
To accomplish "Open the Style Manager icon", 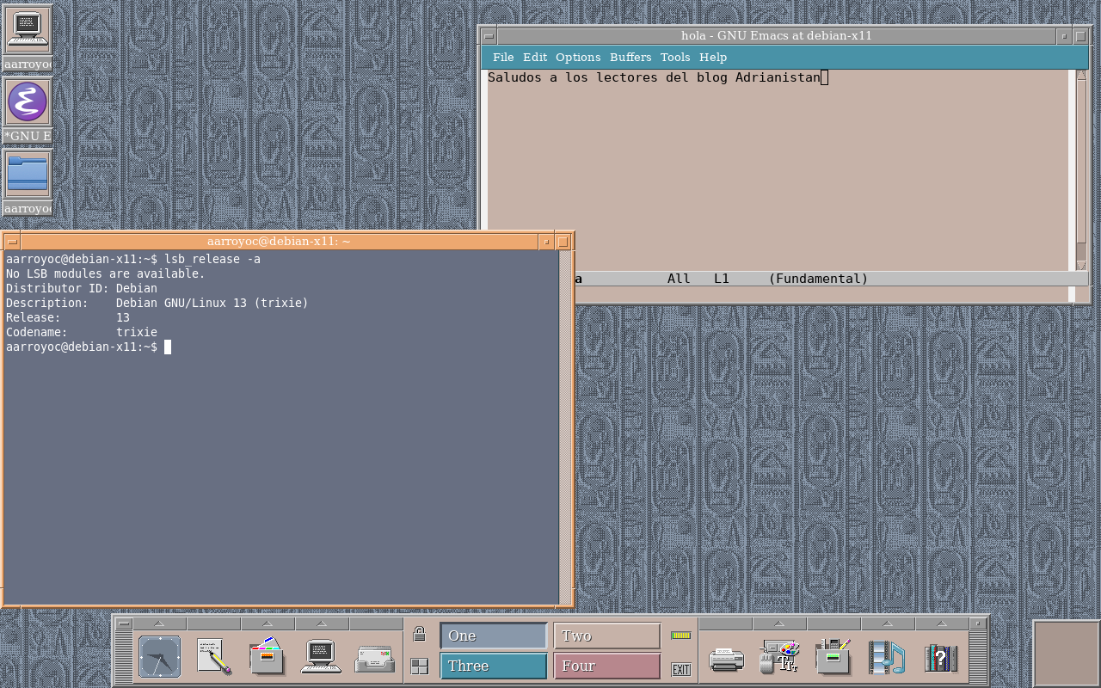I will 779,658.
